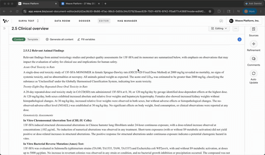265x155 pixels.
Task: Click the 2.5 Clinical overview title
Action: tap(30, 28)
